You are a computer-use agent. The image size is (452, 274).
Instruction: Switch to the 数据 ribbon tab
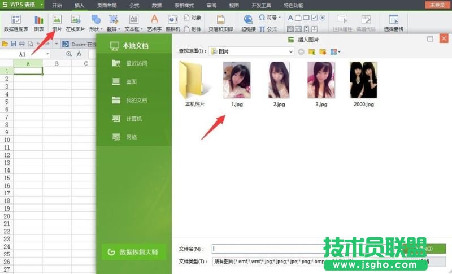coord(157,5)
